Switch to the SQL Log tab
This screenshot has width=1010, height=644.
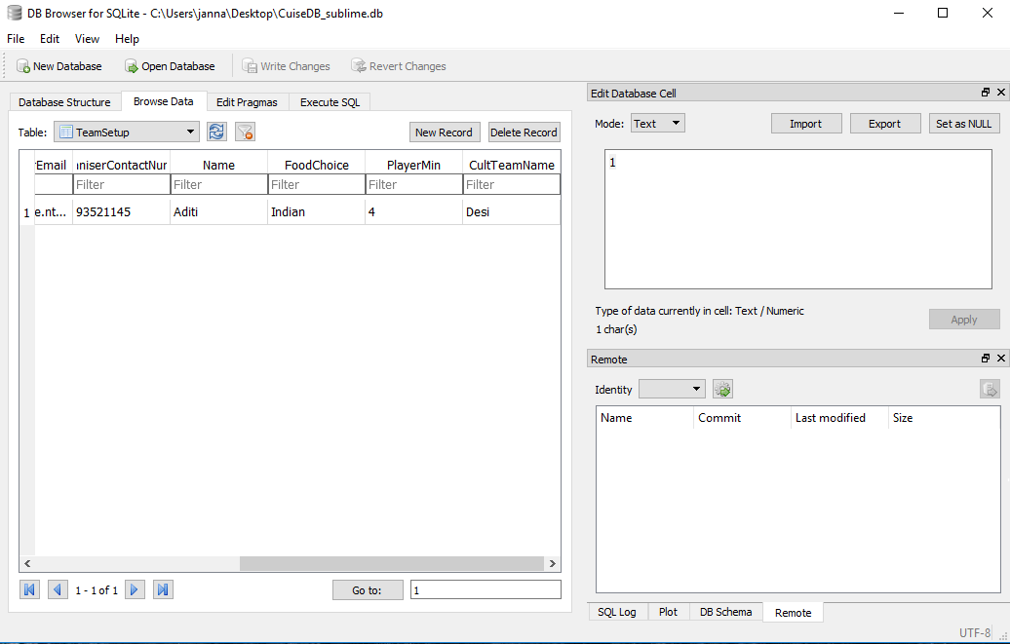pyautogui.click(x=617, y=612)
